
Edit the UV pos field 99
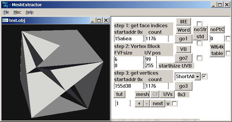pyautogui.click(x=151, y=59)
